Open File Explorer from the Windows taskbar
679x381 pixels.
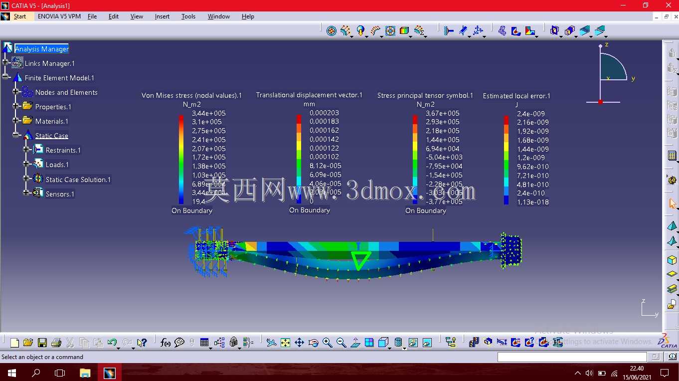coord(85,373)
